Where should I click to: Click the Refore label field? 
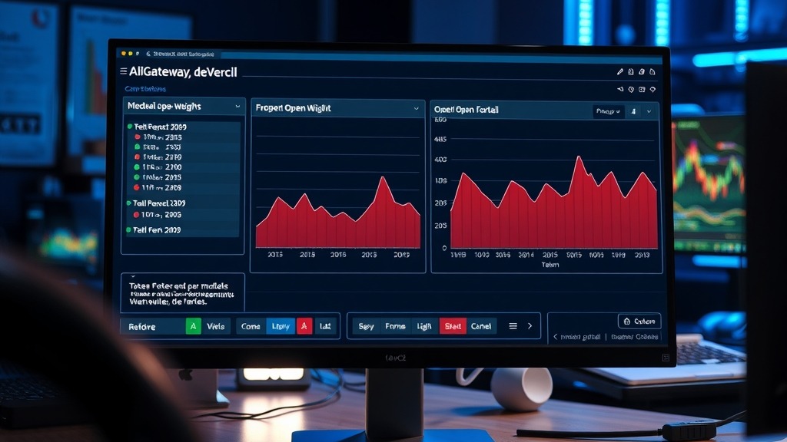pos(153,327)
